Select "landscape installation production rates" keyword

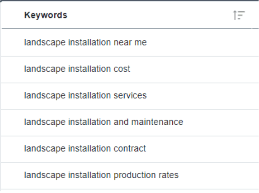[x=101, y=175]
